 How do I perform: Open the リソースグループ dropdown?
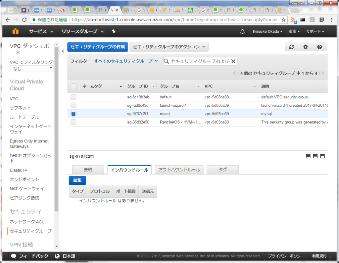[x=82, y=31]
